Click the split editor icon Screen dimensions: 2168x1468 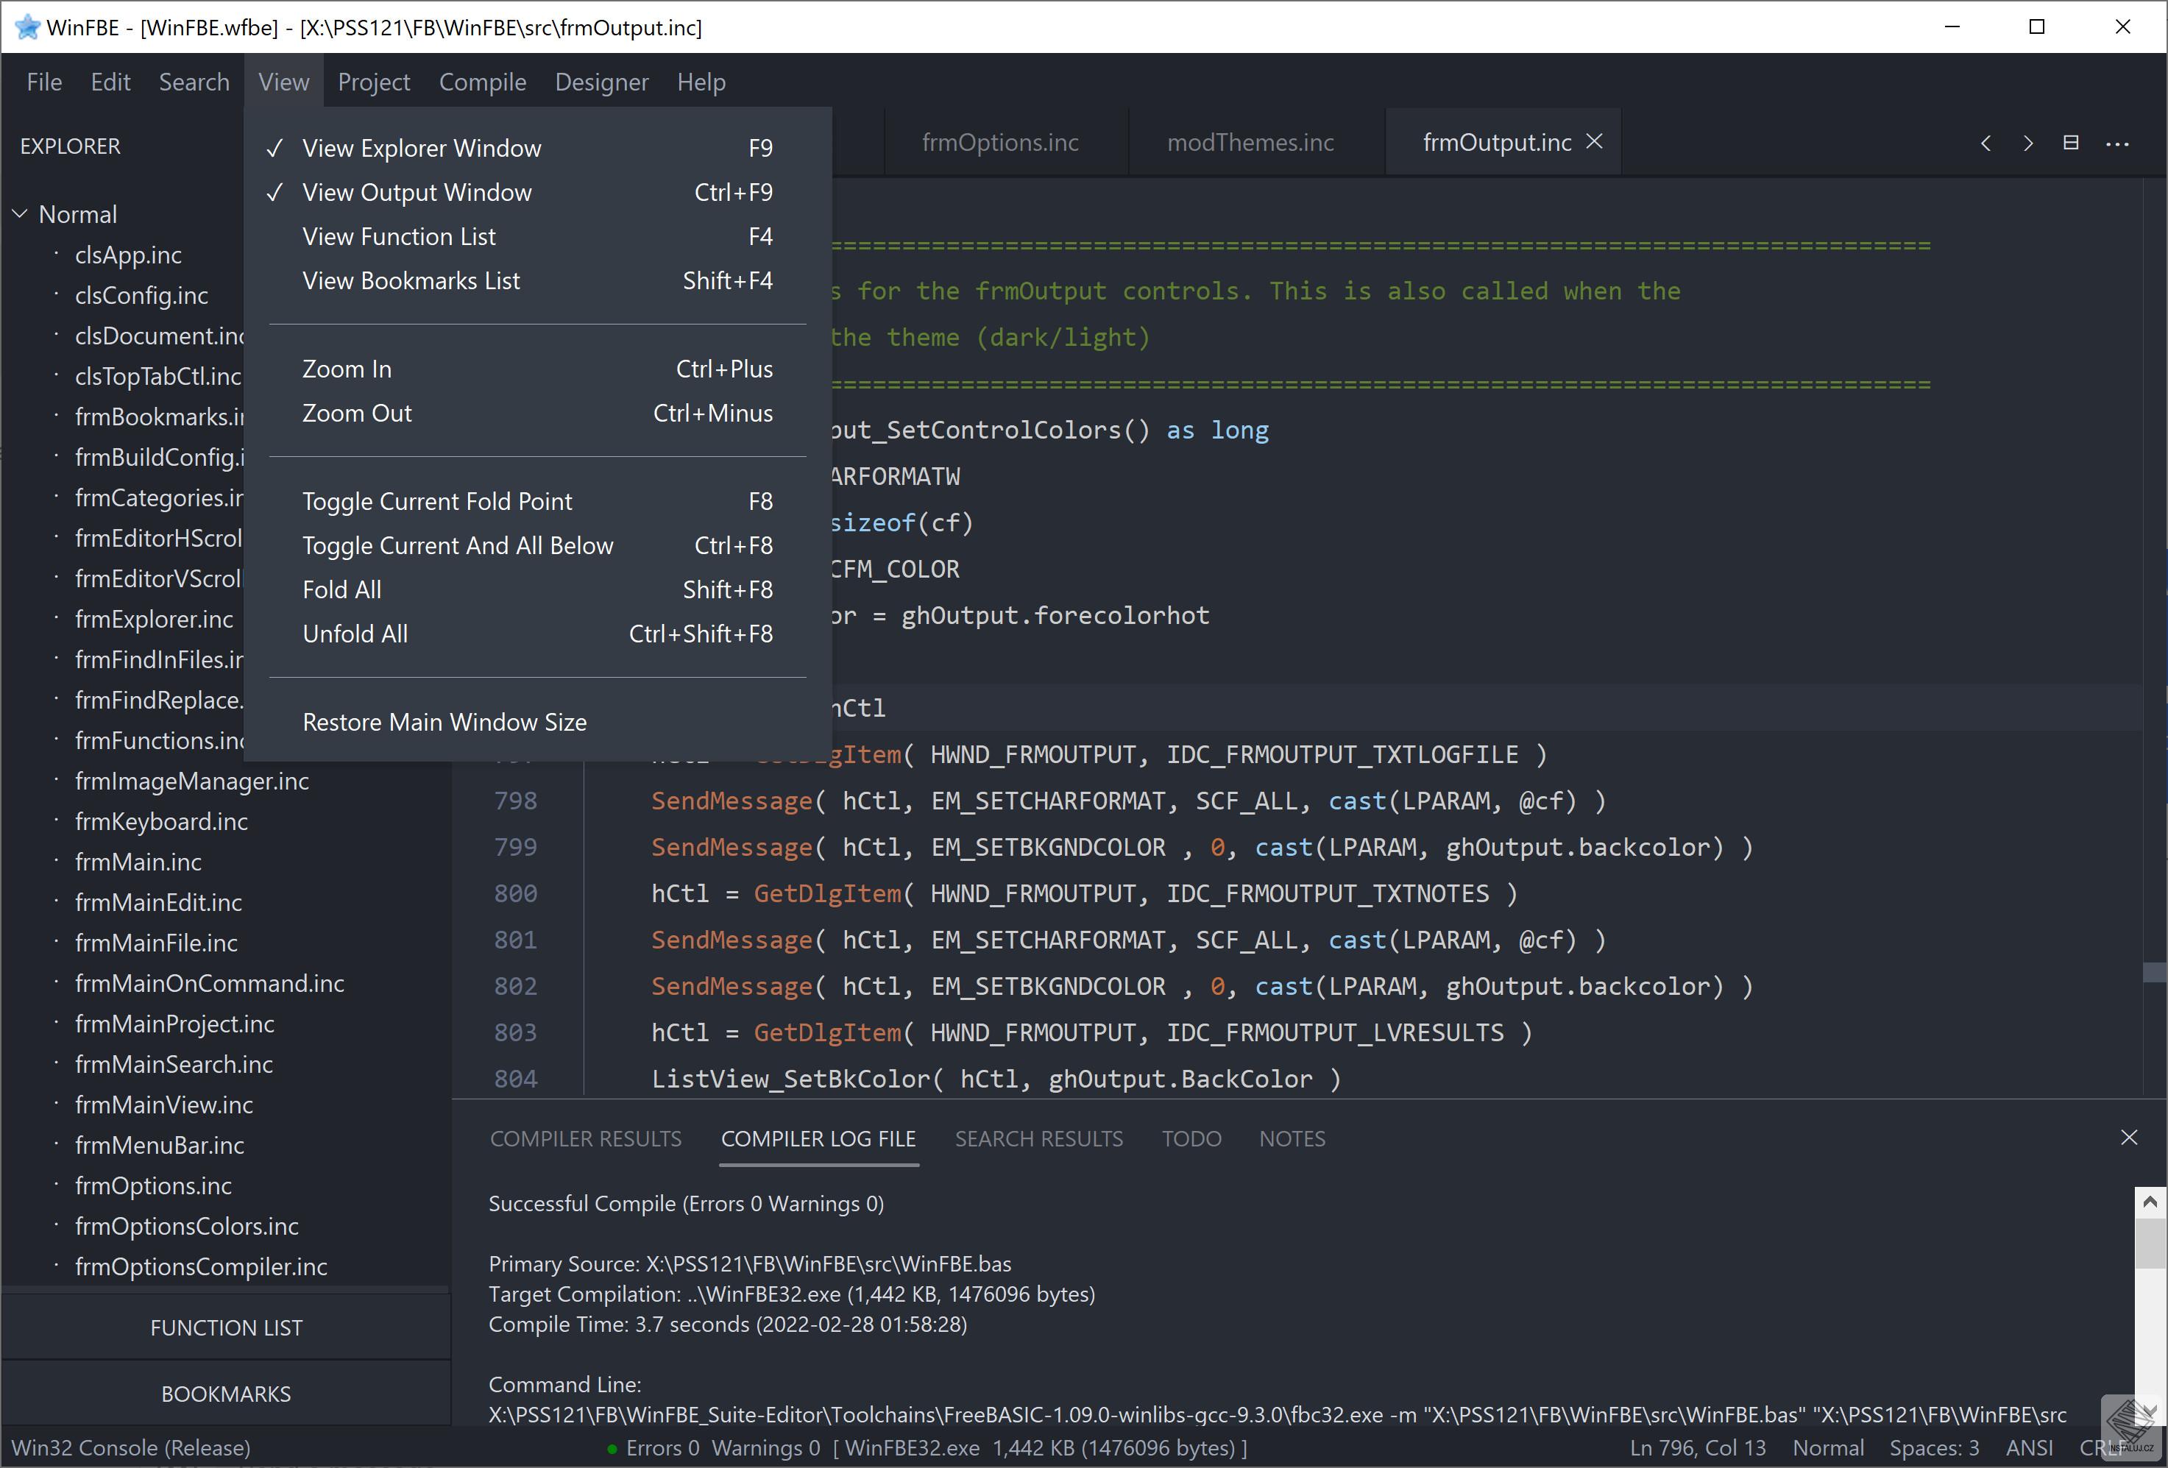click(2070, 143)
